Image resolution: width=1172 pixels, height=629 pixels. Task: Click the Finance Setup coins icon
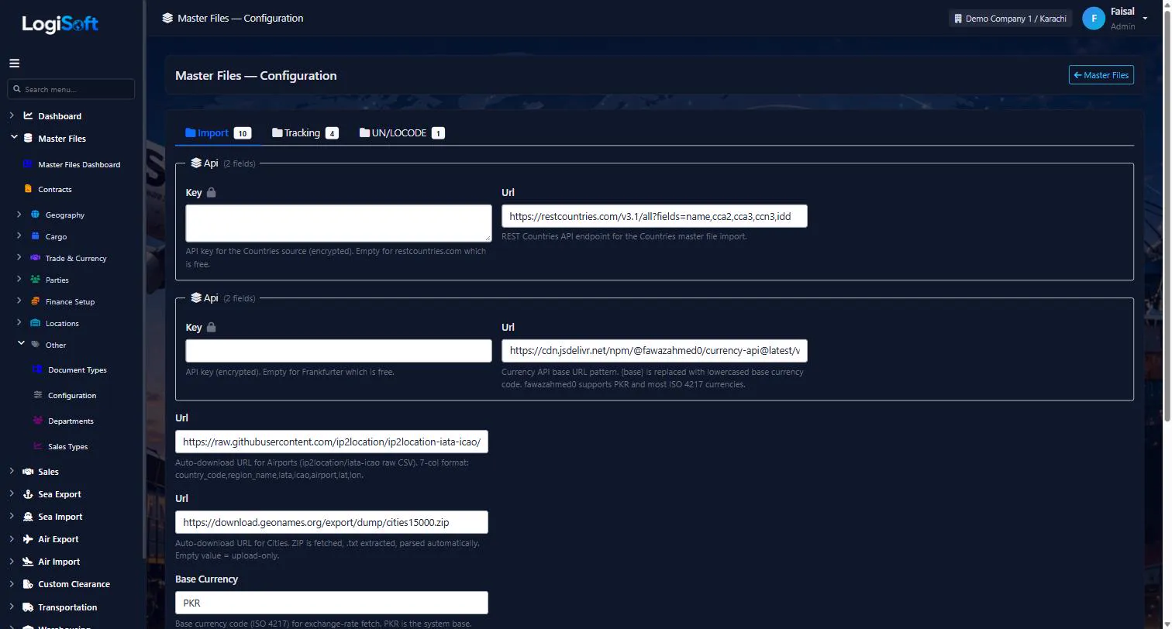point(35,301)
